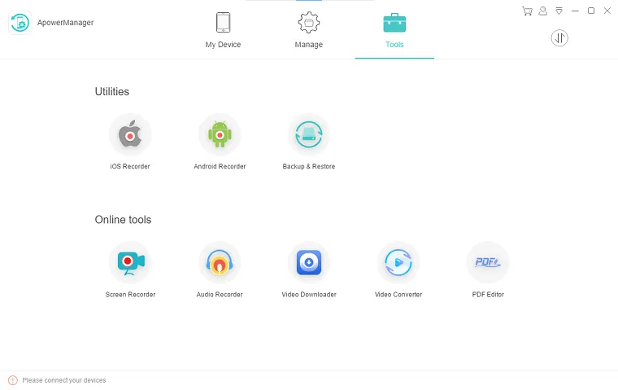Switch to the My Device tab
618x390 pixels.
click(223, 30)
